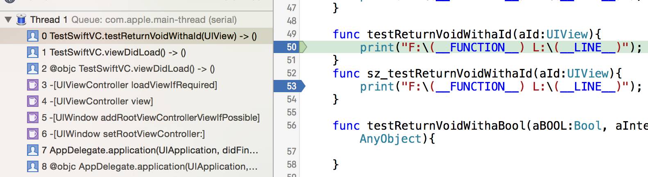Click the Thread 1 spool icon
The width and height of the screenshot is (648, 177).
point(21,19)
